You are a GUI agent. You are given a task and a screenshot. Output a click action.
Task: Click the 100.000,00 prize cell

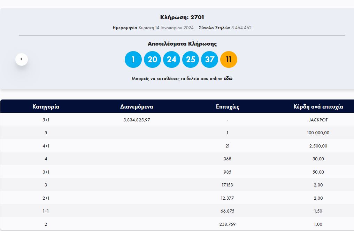pos(318,133)
